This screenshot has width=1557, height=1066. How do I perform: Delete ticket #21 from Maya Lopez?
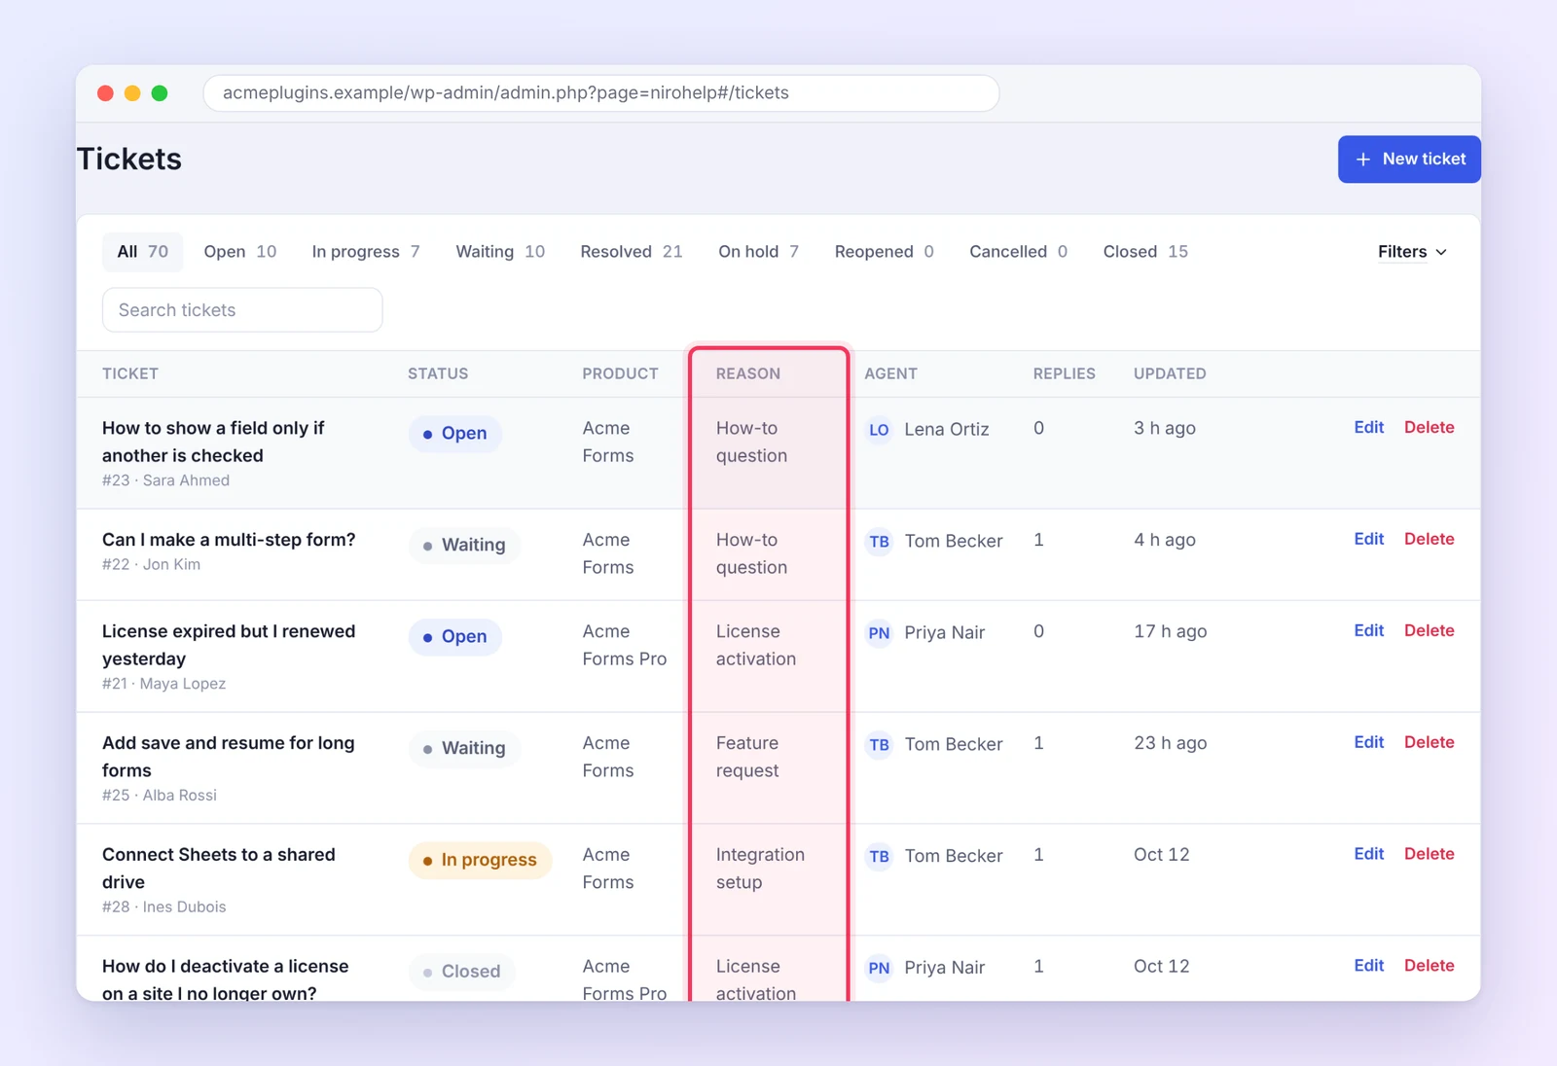[1429, 630]
